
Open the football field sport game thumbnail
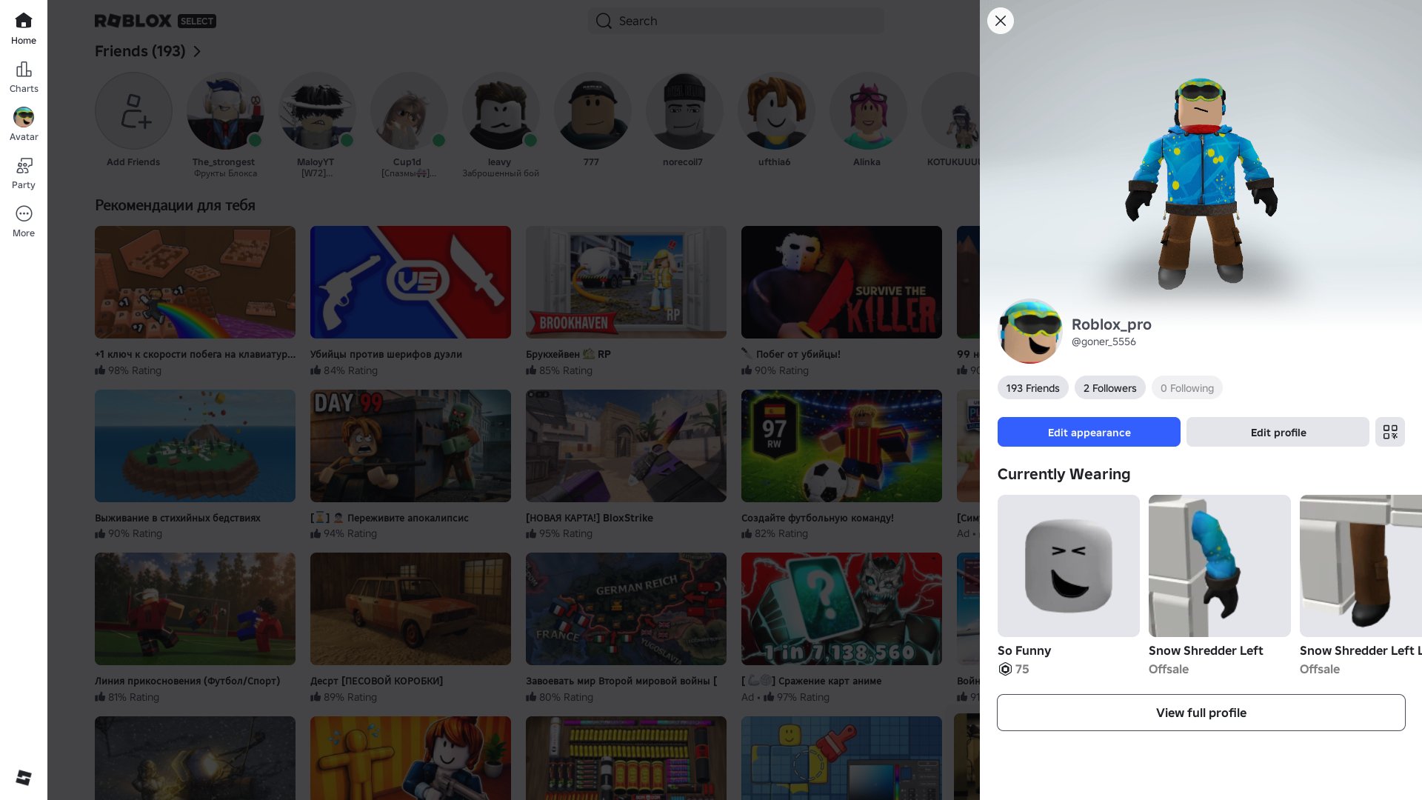(195, 609)
